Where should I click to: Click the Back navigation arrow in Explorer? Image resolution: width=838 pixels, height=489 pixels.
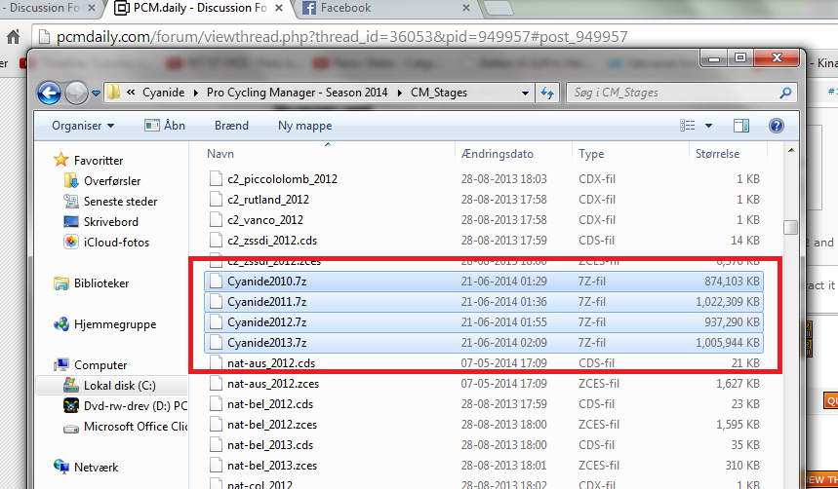pos(50,94)
